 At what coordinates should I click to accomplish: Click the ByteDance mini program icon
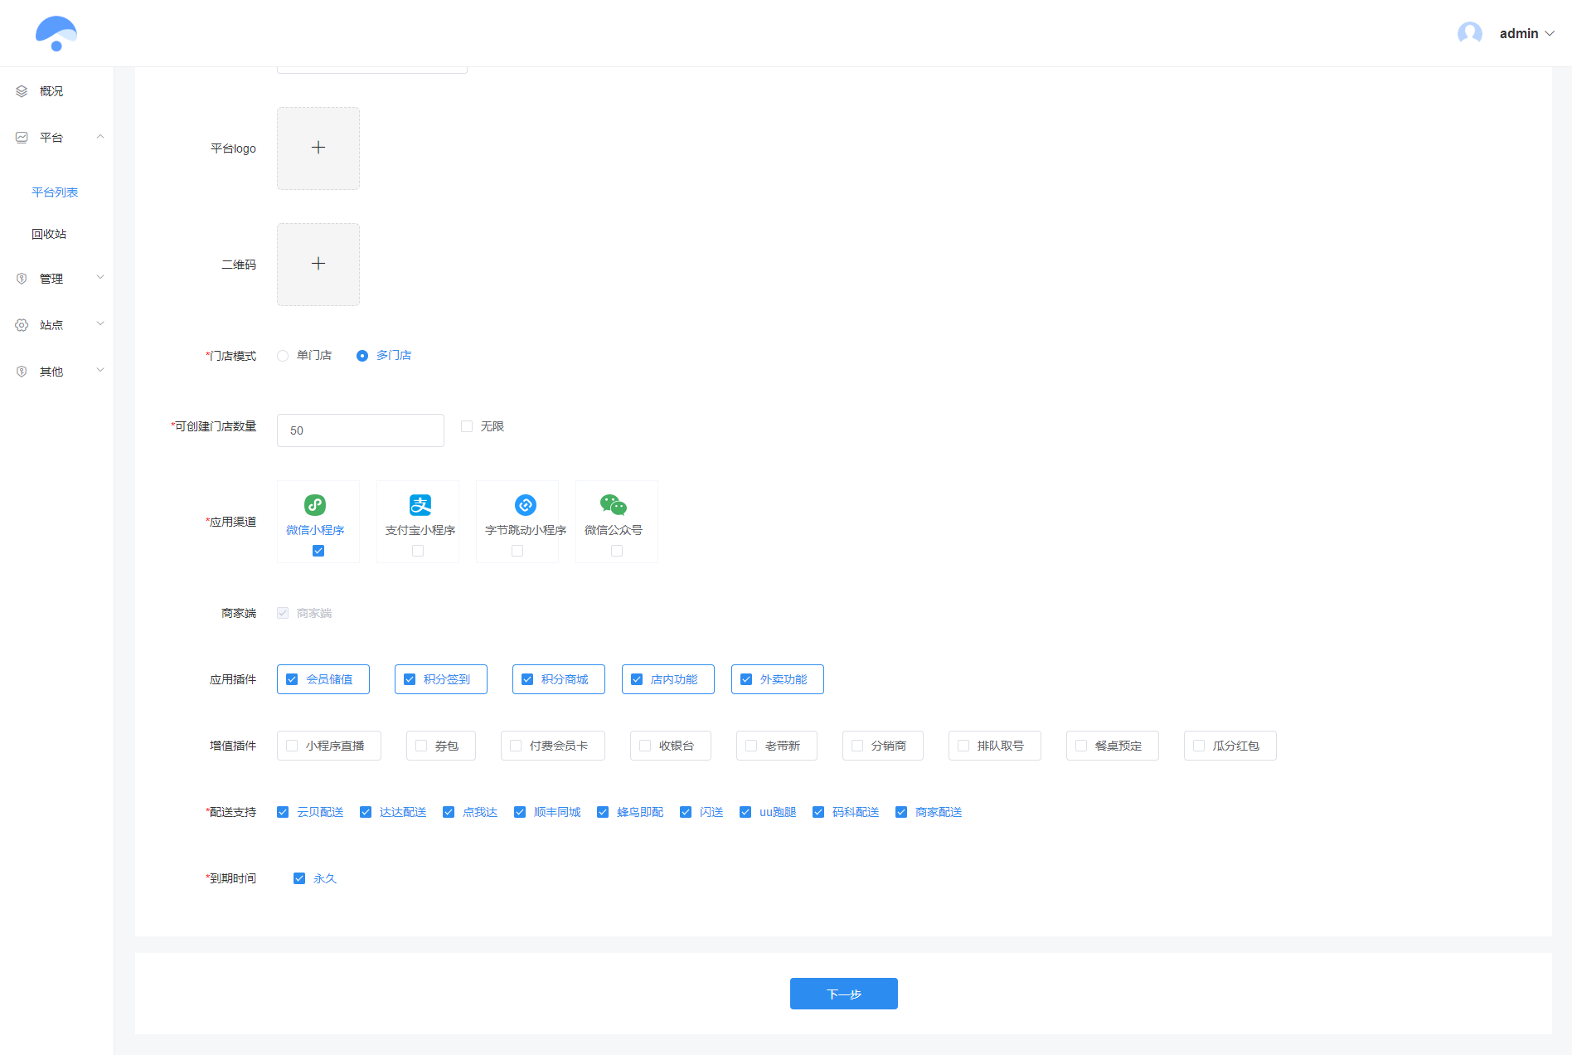pyautogui.click(x=526, y=505)
